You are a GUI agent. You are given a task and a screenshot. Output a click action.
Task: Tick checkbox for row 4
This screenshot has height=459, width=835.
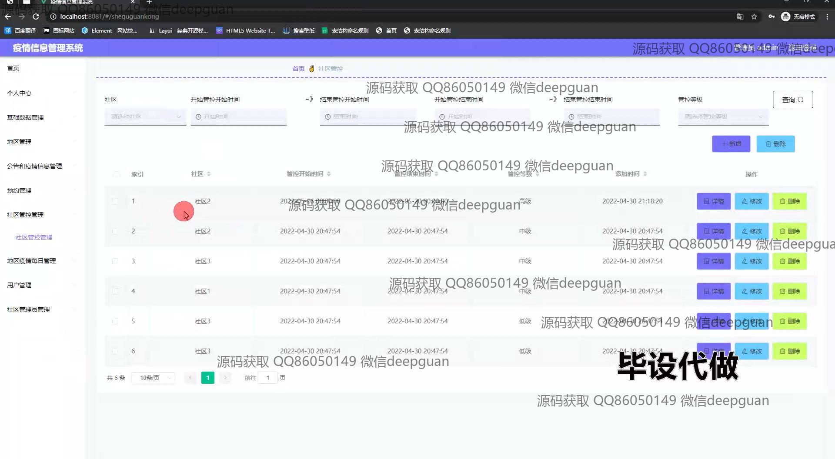tap(115, 291)
